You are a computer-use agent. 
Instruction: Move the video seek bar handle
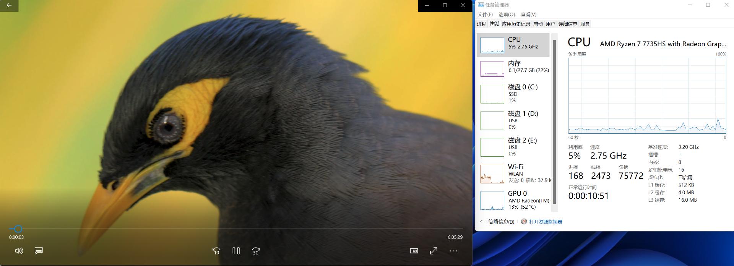click(x=18, y=229)
